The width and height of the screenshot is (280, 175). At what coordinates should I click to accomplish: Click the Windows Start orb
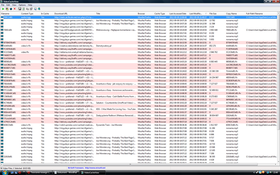(x=5, y=172)
